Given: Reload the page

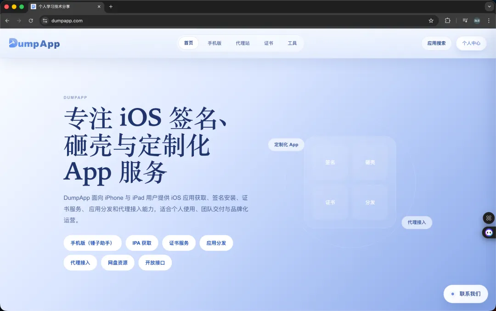Looking at the screenshot, I should 31,21.
